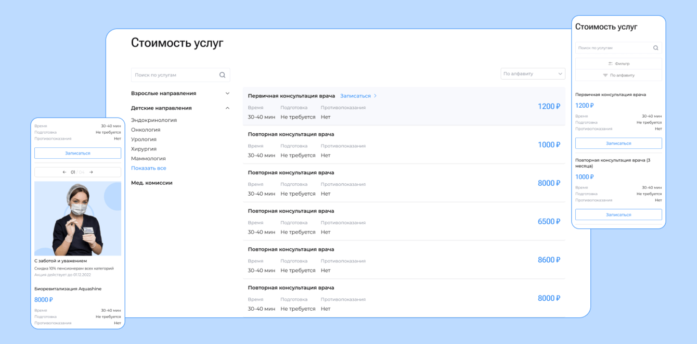Go to previous slide with left arrow
The image size is (697, 344).
pyautogui.click(x=64, y=172)
